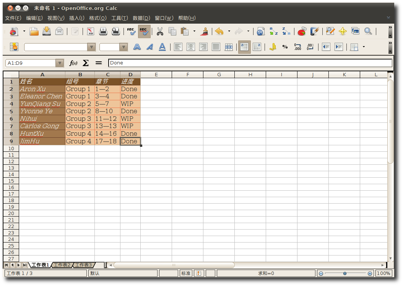Toggle center horizontal alignment
Screen dimensions: 403x286
click(190, 47)
